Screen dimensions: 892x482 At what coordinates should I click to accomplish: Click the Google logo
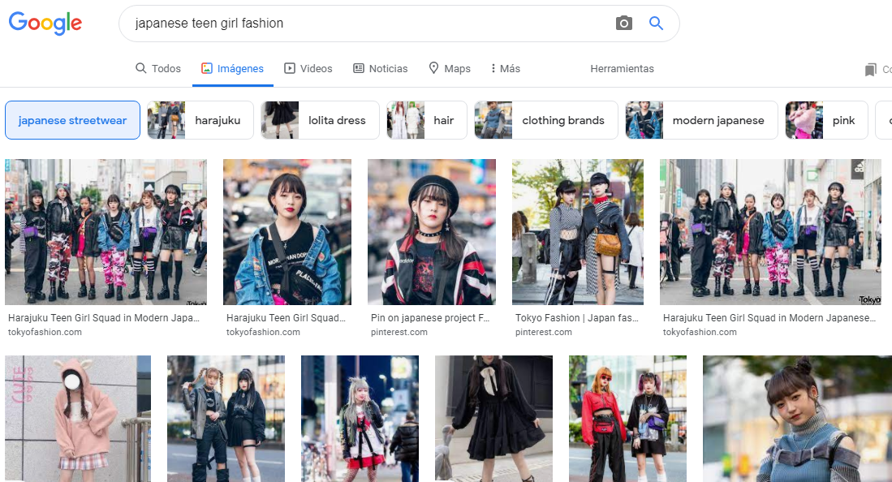click(45, 23)
